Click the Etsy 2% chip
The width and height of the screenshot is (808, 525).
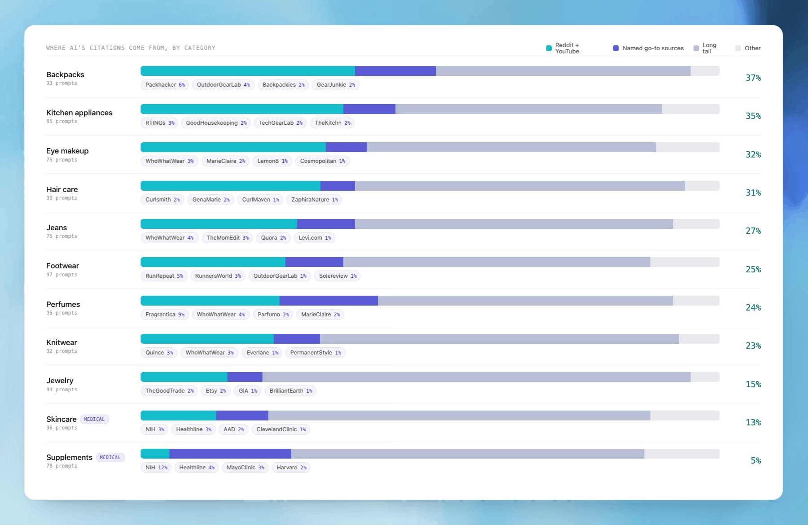(216, 391)
